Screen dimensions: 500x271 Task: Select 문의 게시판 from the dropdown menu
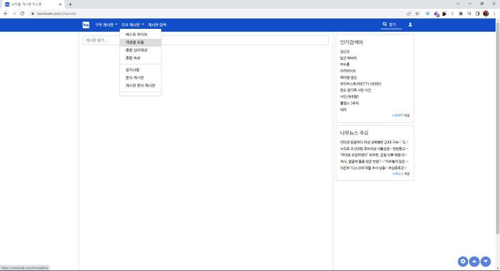tap(141, 78)
